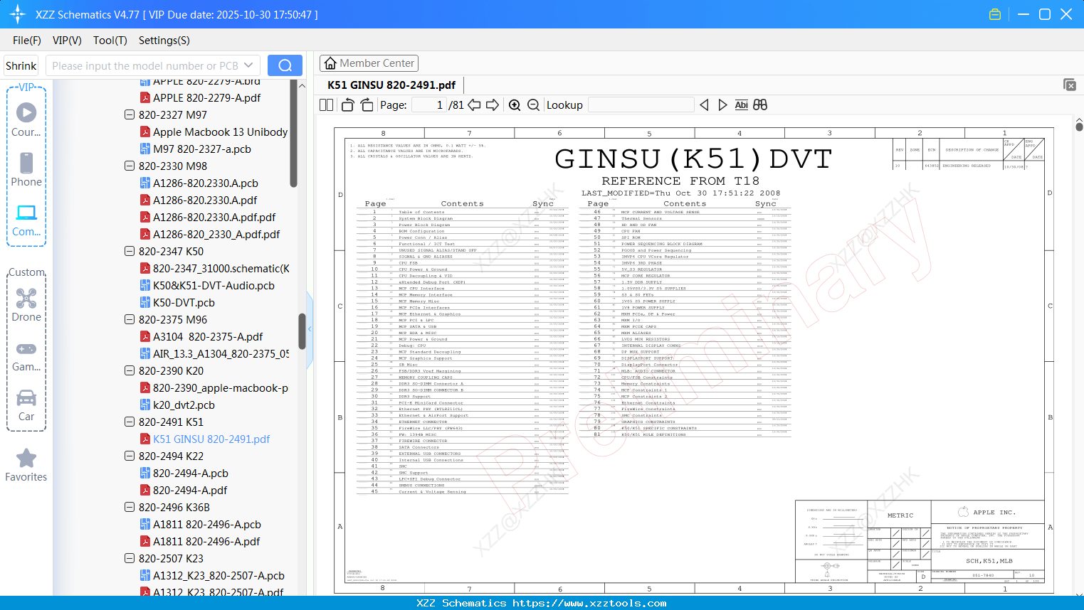Image resolution: width=1084 pixels, height=610 pixels.
Task: Collapse the 820-2507 K23 folder
Action: pos(130,559)
